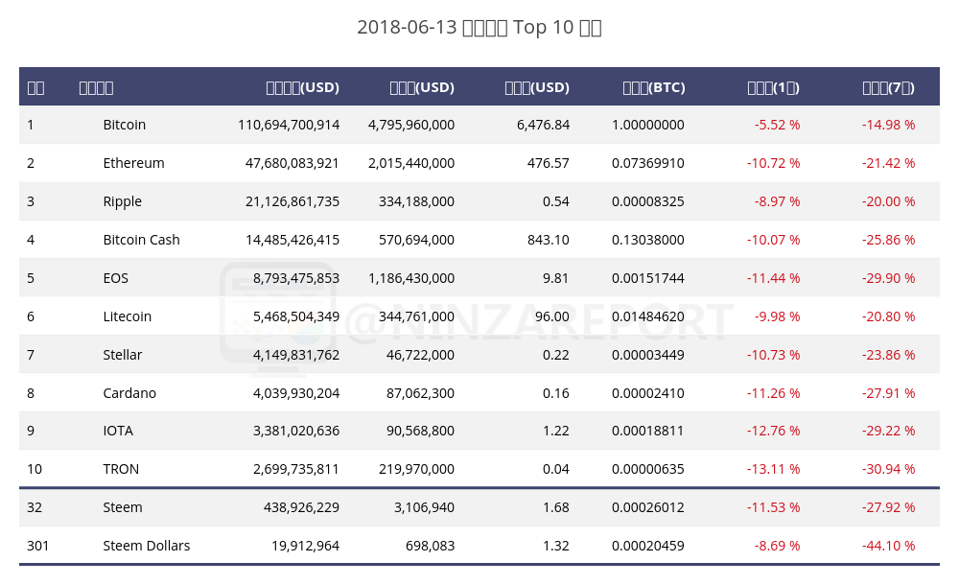Click volume value 219,970,000
Image resolution: width=959 pixels, height=585 pixels.
(416, 469)
